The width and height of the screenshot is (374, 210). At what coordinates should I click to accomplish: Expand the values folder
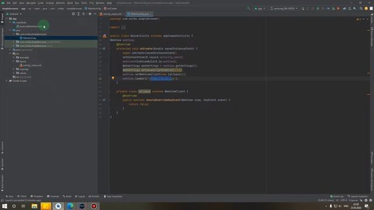click(13, 73)
